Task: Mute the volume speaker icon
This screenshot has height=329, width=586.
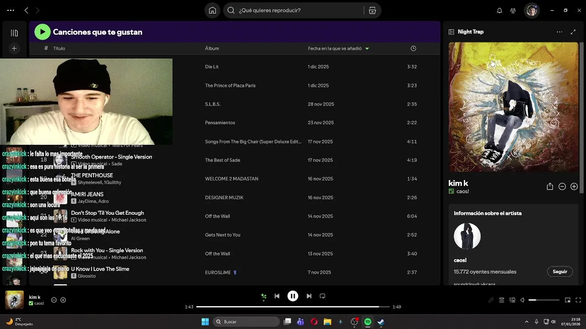Action: pyautogui.click(x=522, y=300)
